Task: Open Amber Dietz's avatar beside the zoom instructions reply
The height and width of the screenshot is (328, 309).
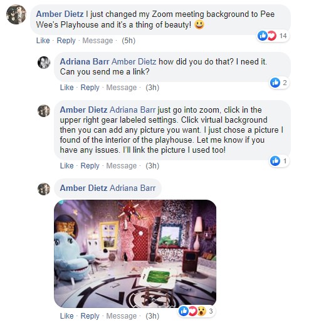Action: [44, 111]
